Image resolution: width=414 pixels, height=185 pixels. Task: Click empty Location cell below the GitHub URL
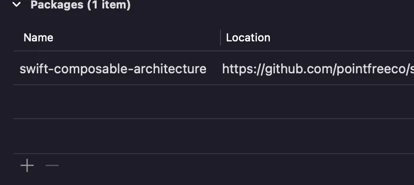(x=317, y=102)
